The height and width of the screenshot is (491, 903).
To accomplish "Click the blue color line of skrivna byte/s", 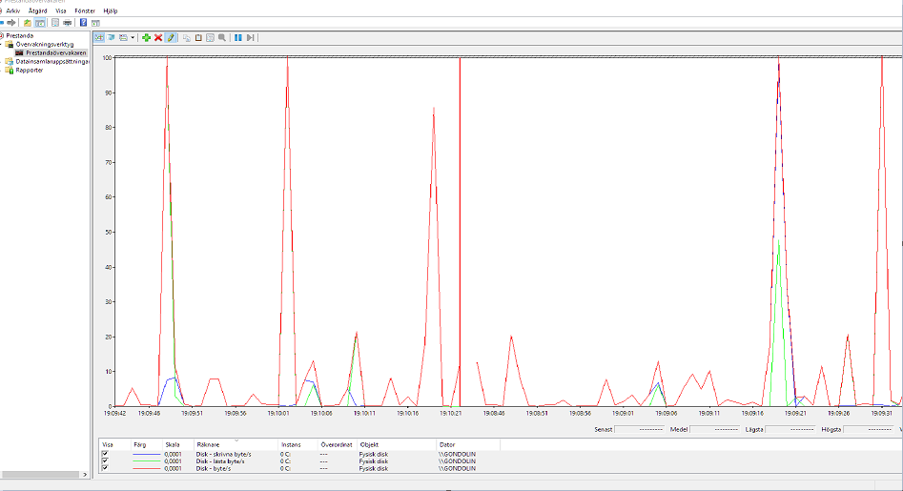I will point(146,454).
